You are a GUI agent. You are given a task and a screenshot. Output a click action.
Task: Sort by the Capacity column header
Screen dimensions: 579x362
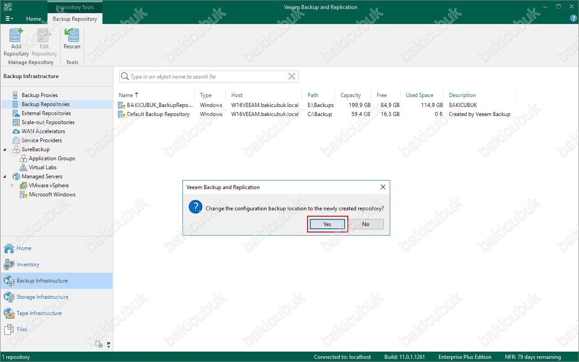(x=350, y=95)
